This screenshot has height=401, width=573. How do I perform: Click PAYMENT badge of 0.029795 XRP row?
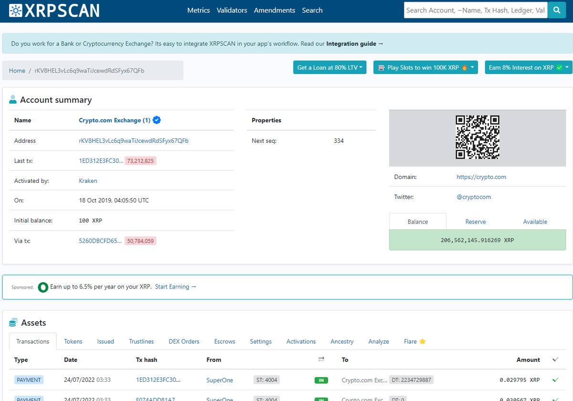[x=29, y=380]
